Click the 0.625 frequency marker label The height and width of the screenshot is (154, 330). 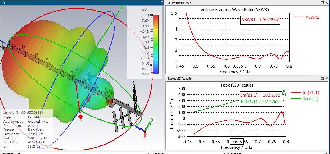[x=237, y=142]
